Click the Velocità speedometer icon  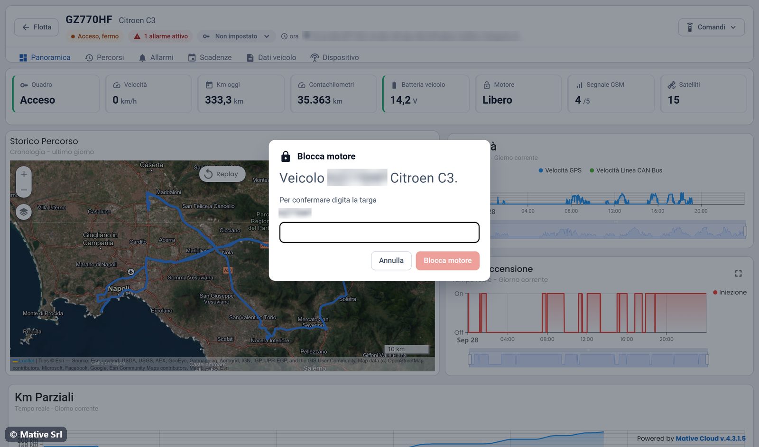pos(117,85)
